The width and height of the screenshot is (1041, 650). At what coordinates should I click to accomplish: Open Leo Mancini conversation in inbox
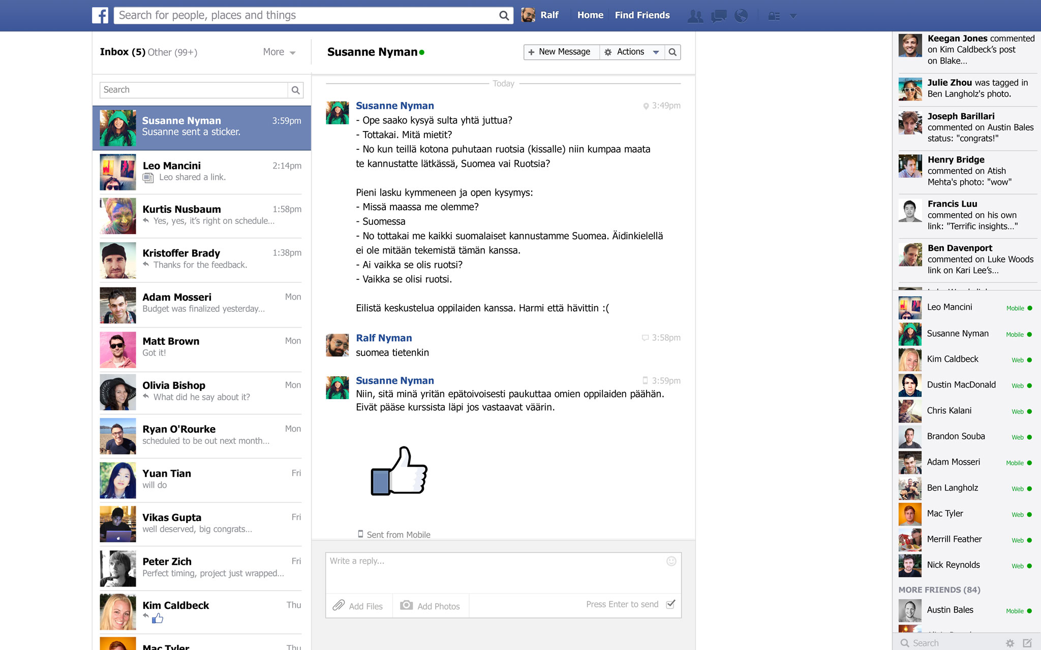[x=201, y=172]
